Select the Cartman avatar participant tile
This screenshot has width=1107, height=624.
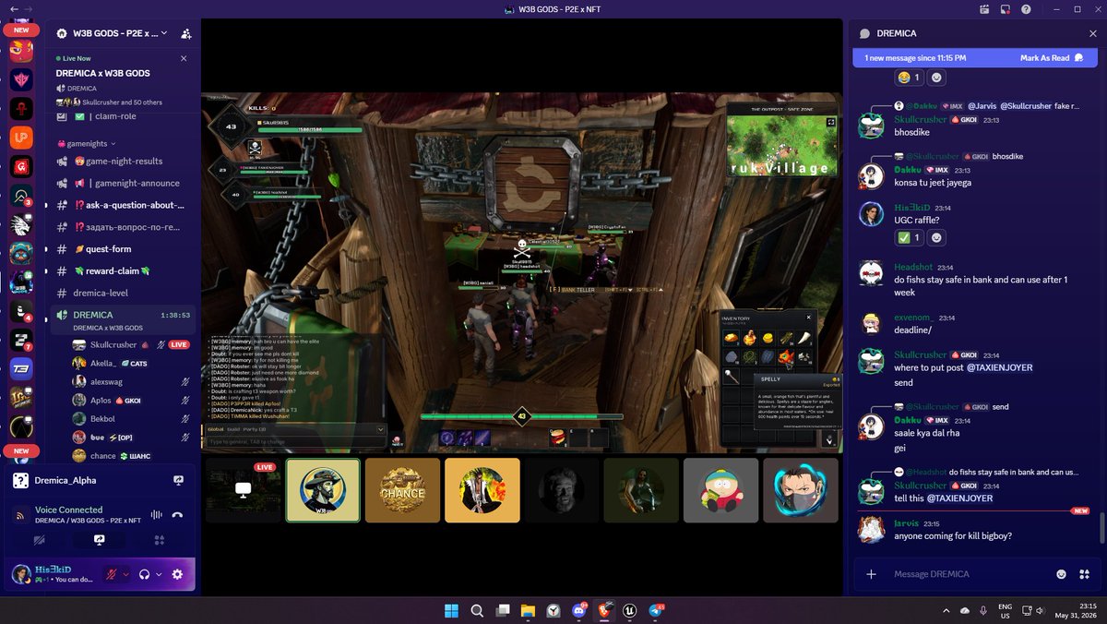tap(720, 490)
